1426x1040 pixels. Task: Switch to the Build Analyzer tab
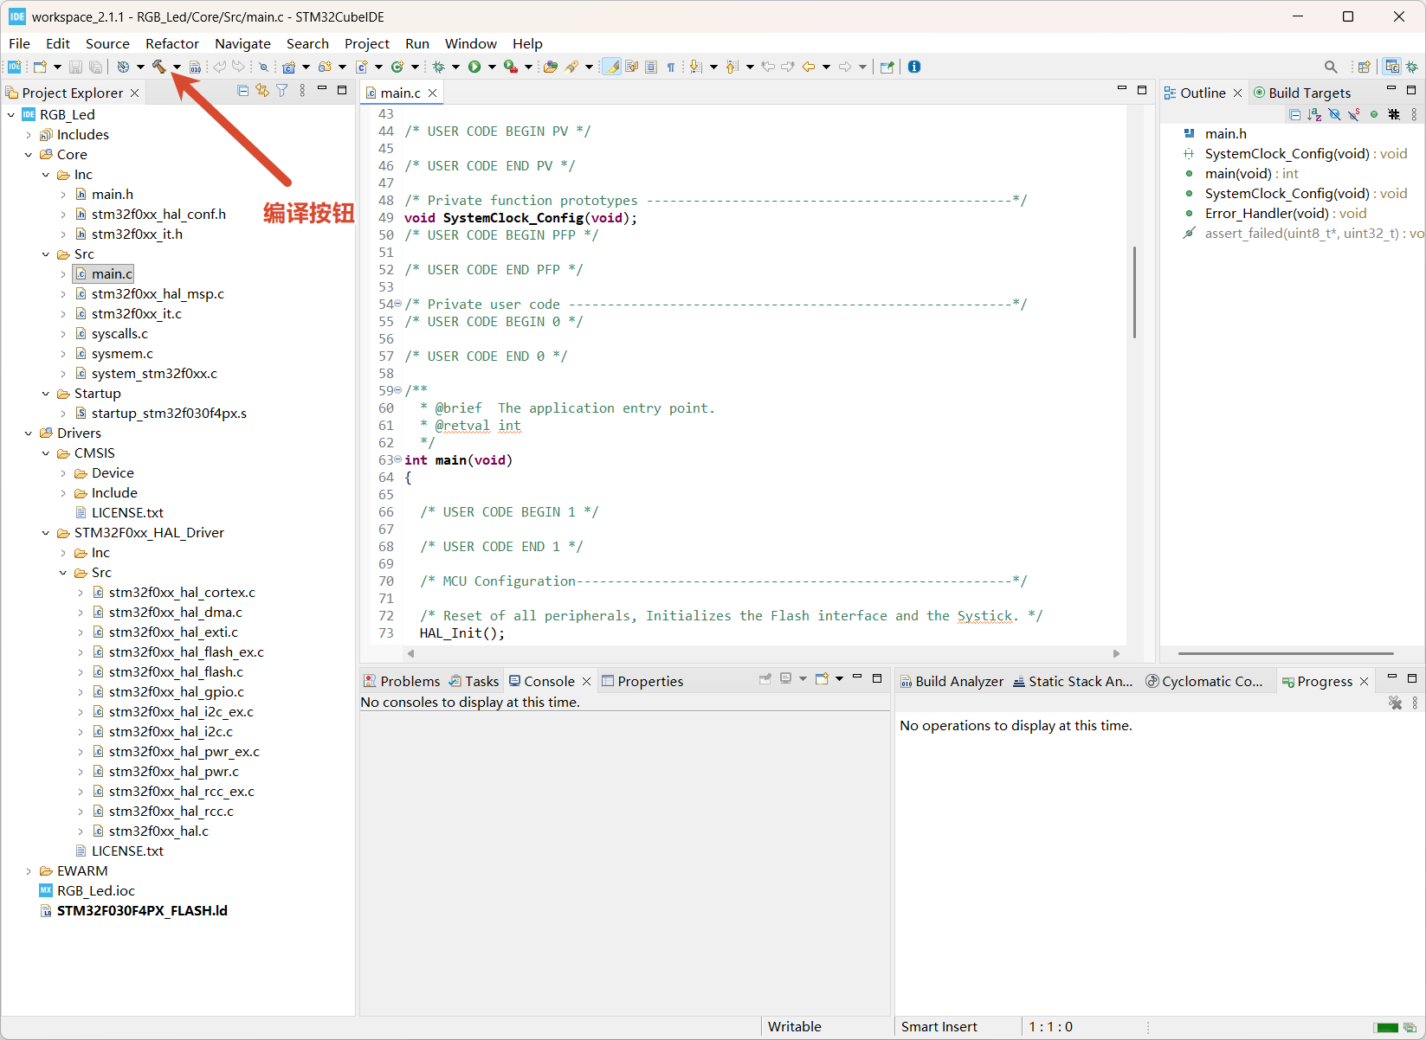pyautogui.click(x=952, y=681)
